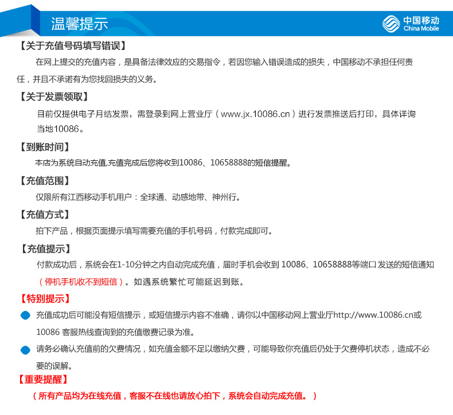Click line 10086 客服热线查询到的充值缴费记录为准

pyautogui.click(x=115, y=332)
